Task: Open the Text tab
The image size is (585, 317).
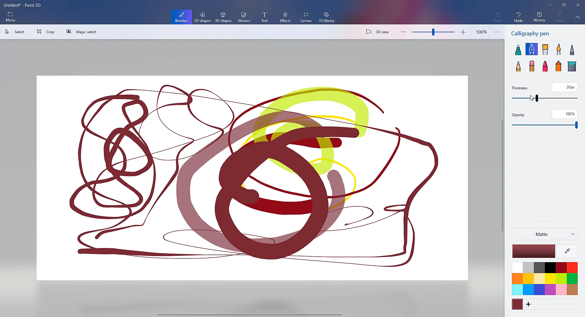Action: [264, 17]
